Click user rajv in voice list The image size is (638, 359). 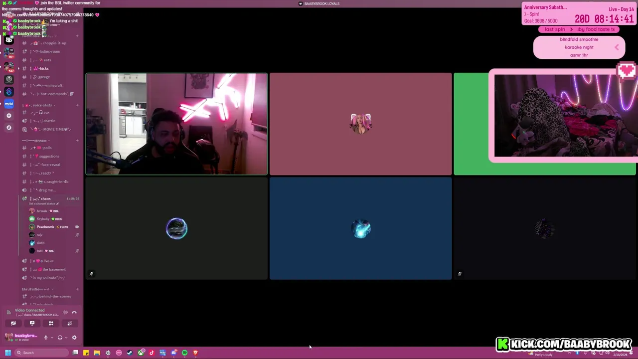54,235
